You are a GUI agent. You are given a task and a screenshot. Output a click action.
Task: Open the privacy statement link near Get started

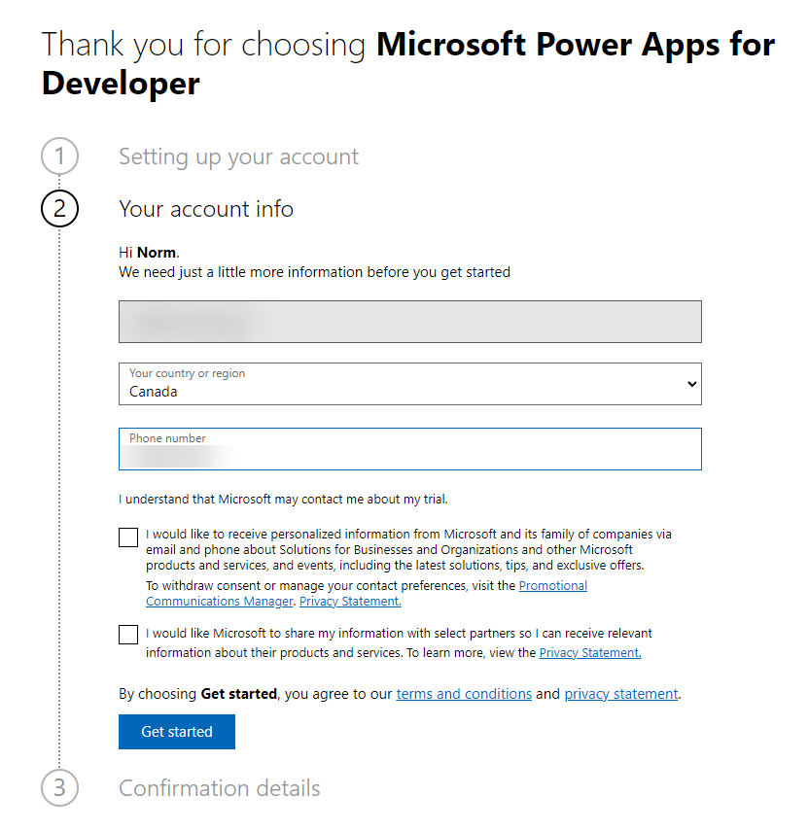pos(620,693)
